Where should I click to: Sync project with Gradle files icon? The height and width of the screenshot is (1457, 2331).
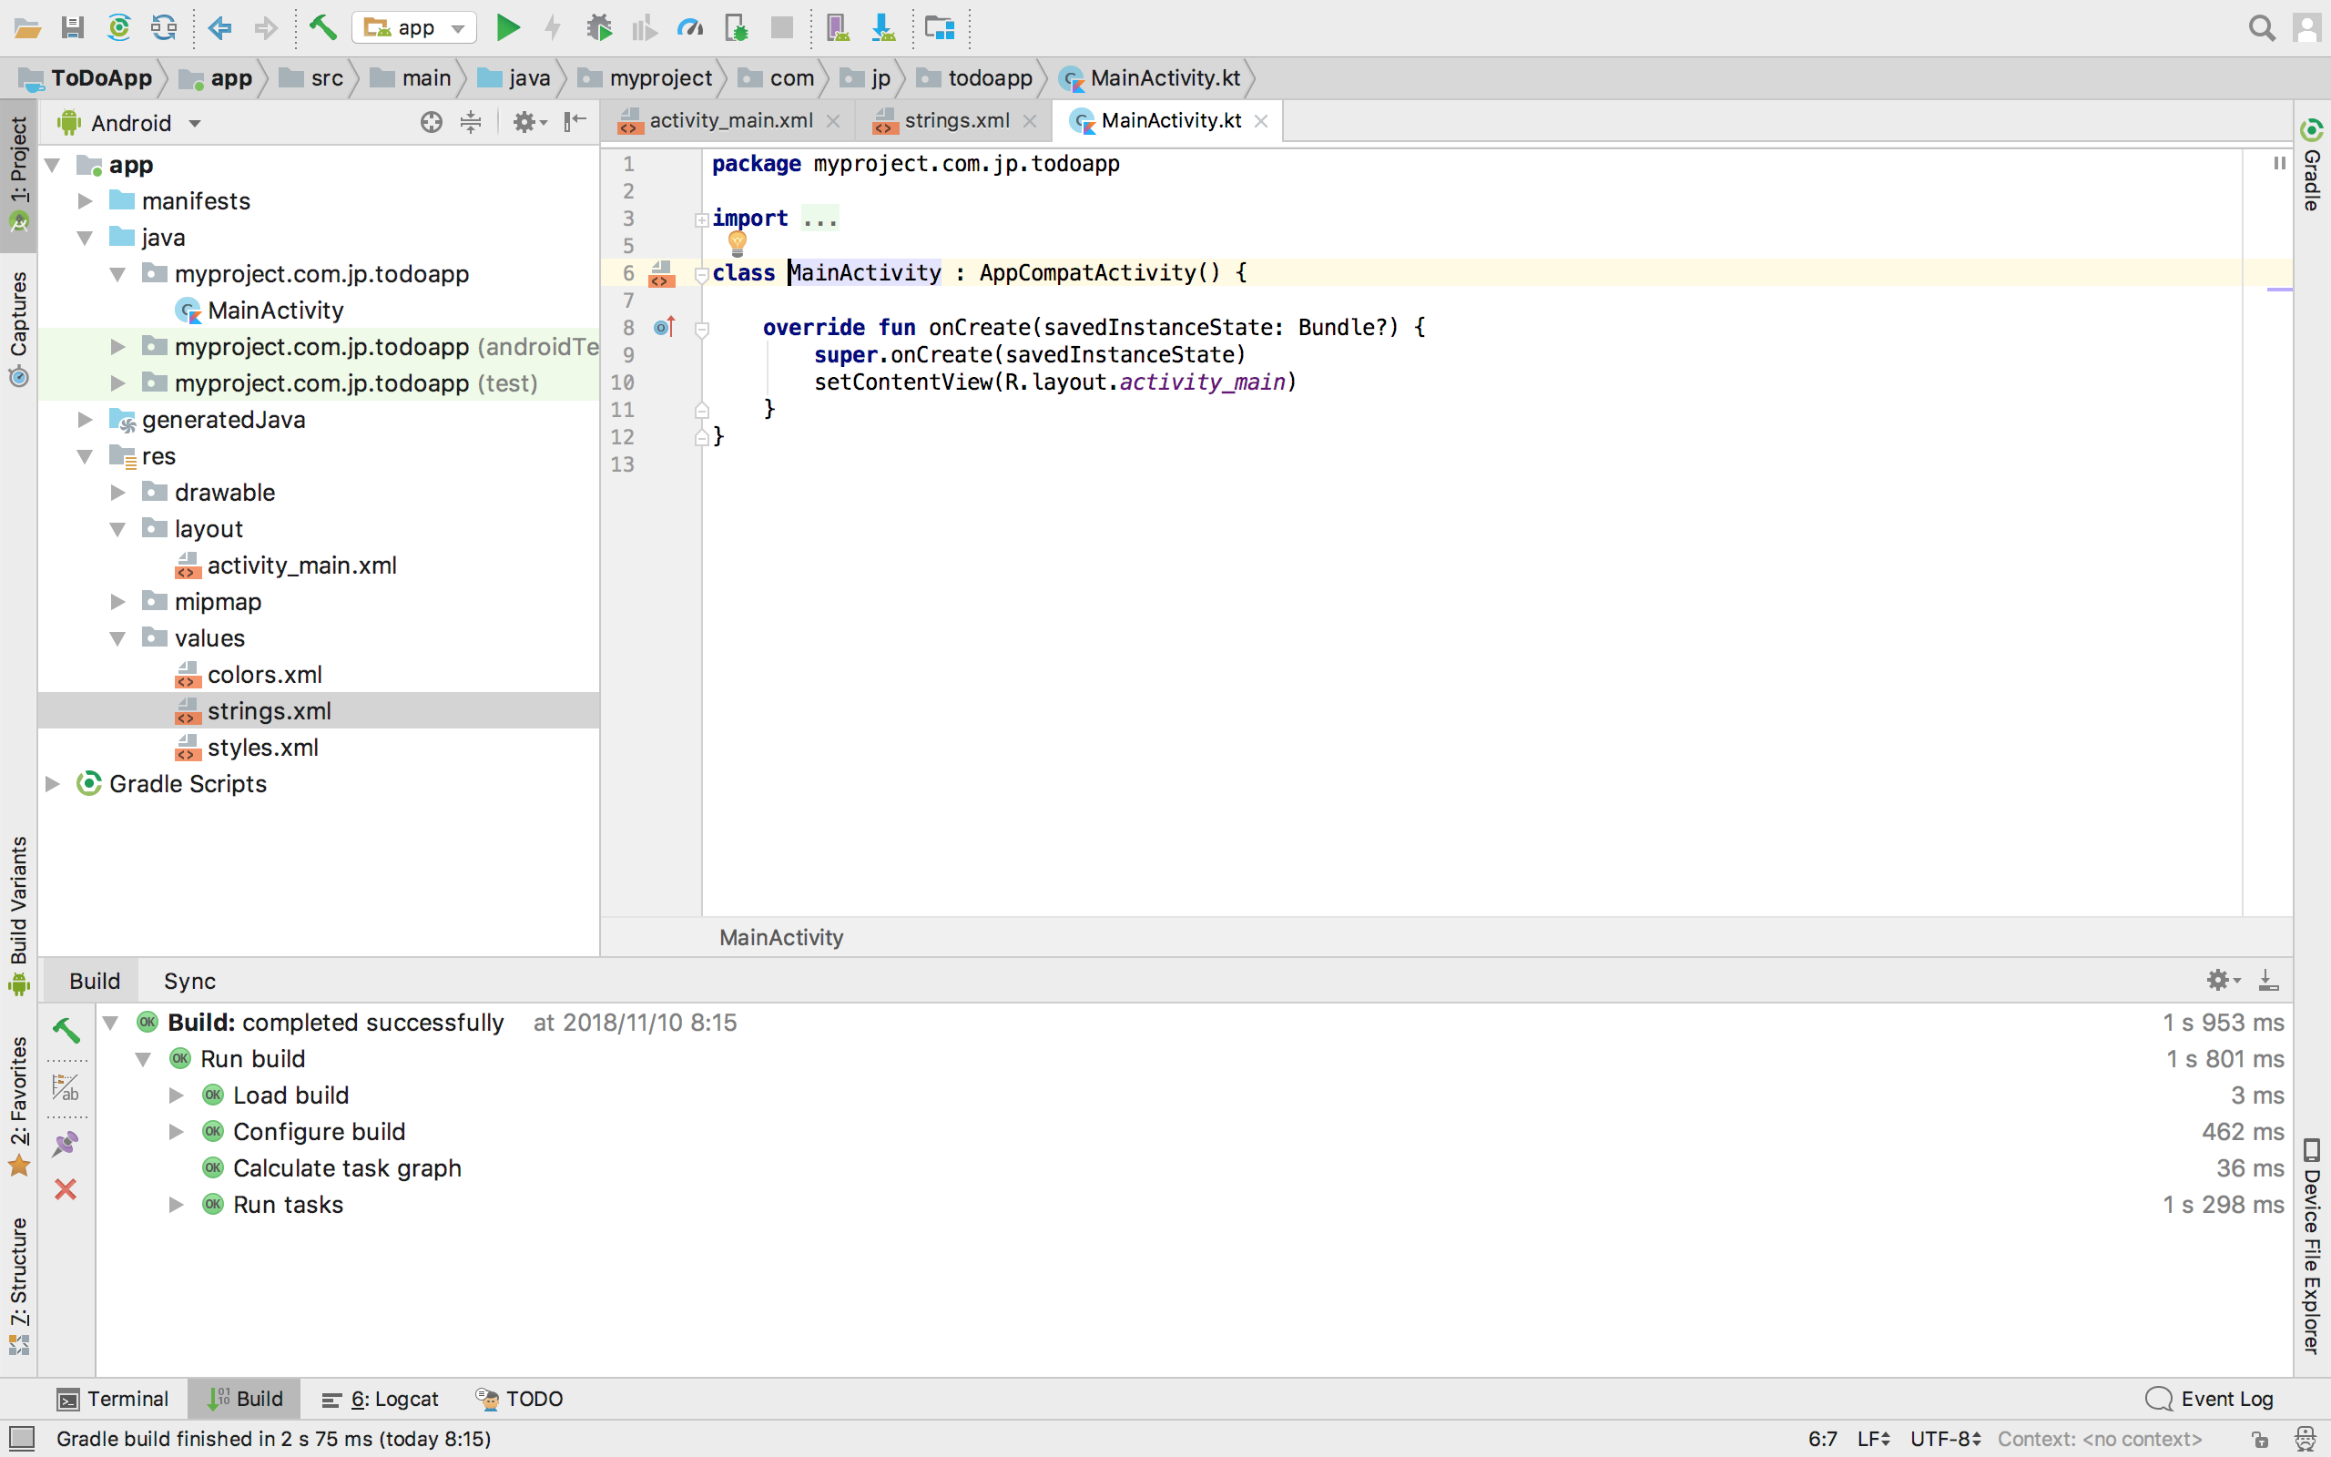click(x=118, y=28)
